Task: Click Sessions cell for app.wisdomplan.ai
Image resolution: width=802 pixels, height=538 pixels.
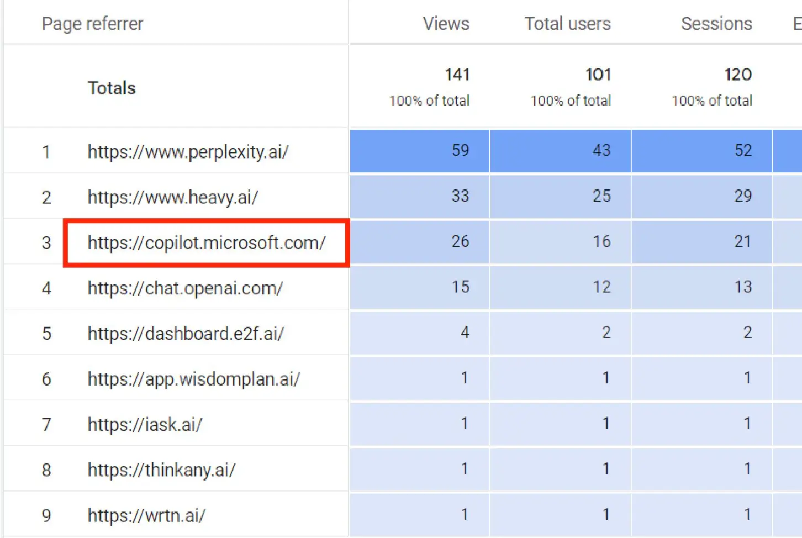Action: pos(702,378)
